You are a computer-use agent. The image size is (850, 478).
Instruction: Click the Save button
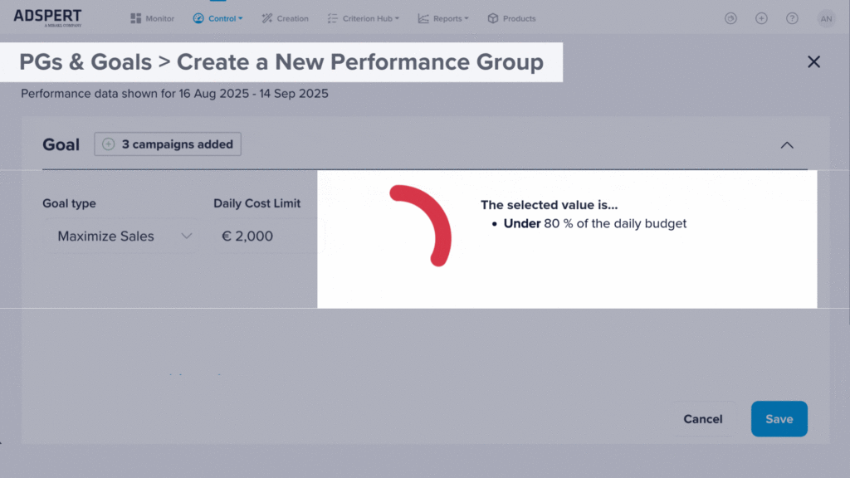(779, 419)
